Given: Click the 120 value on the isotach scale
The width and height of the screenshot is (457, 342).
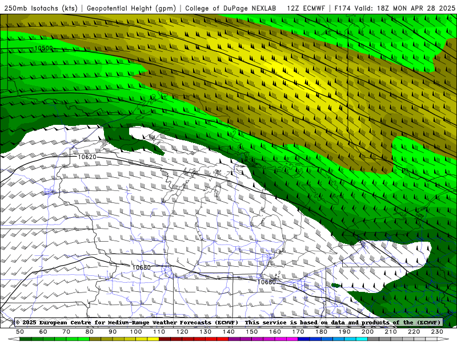Looking at the screenshot, I should pyautogui.click(x=182, y=332).
